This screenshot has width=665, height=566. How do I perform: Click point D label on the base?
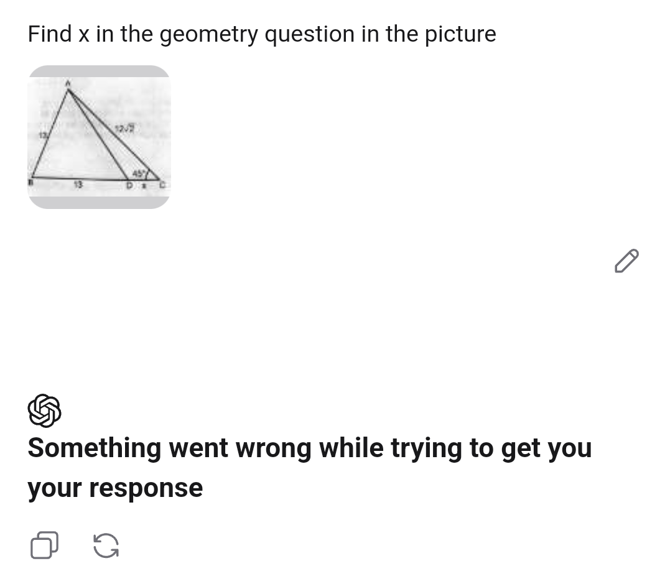tap(129, 185)
